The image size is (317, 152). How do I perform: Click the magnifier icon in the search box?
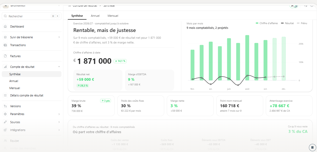tap(6, 16)
